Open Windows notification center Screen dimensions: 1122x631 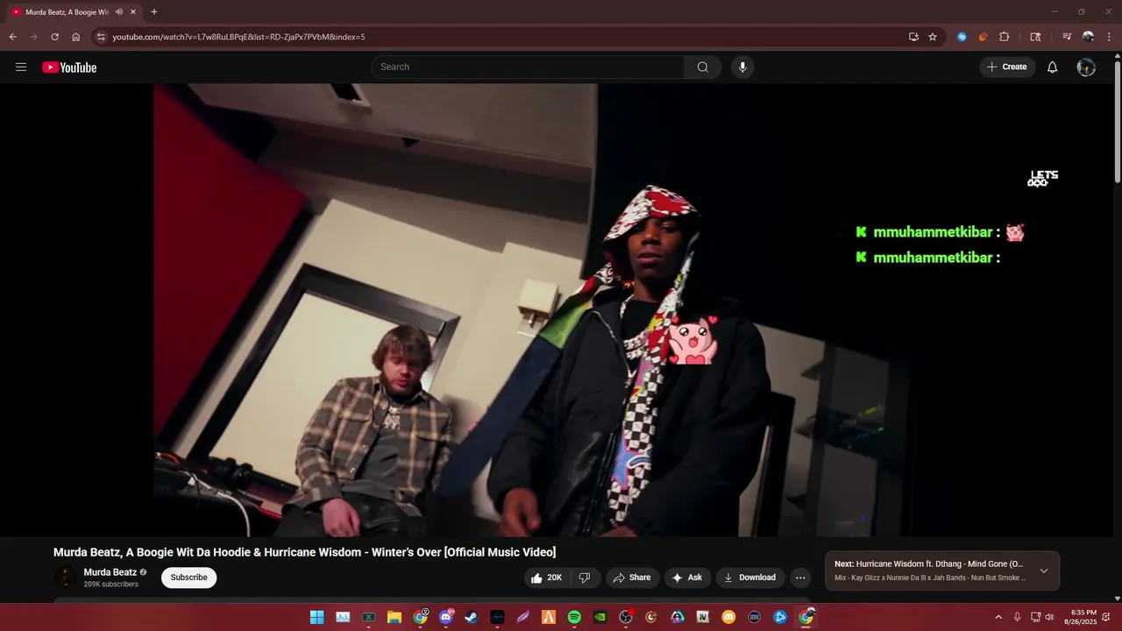[x=1106, y=617]
